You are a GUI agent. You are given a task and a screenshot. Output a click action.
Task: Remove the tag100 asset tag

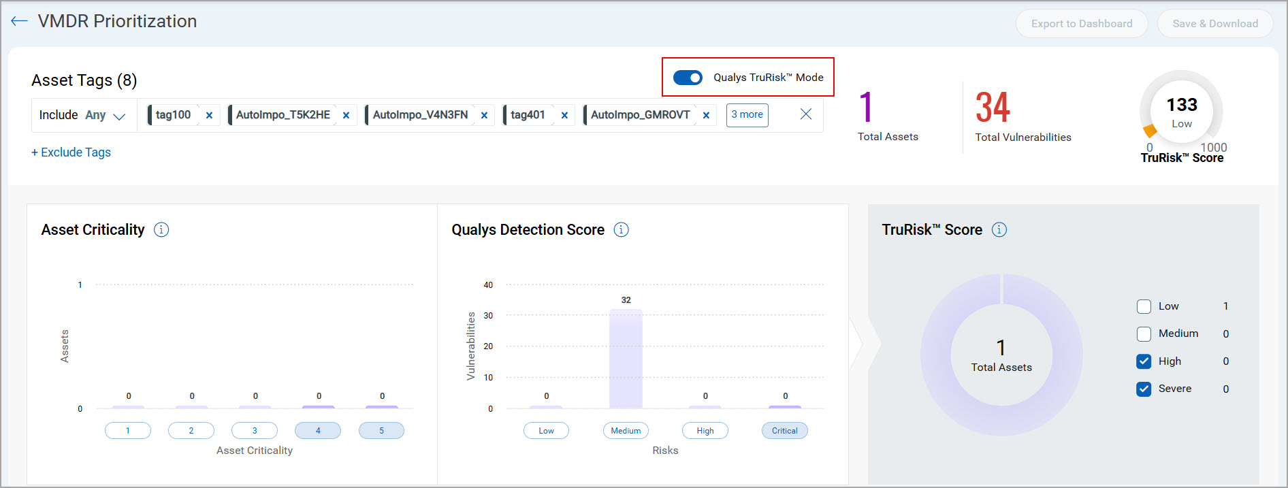[209, 116]
